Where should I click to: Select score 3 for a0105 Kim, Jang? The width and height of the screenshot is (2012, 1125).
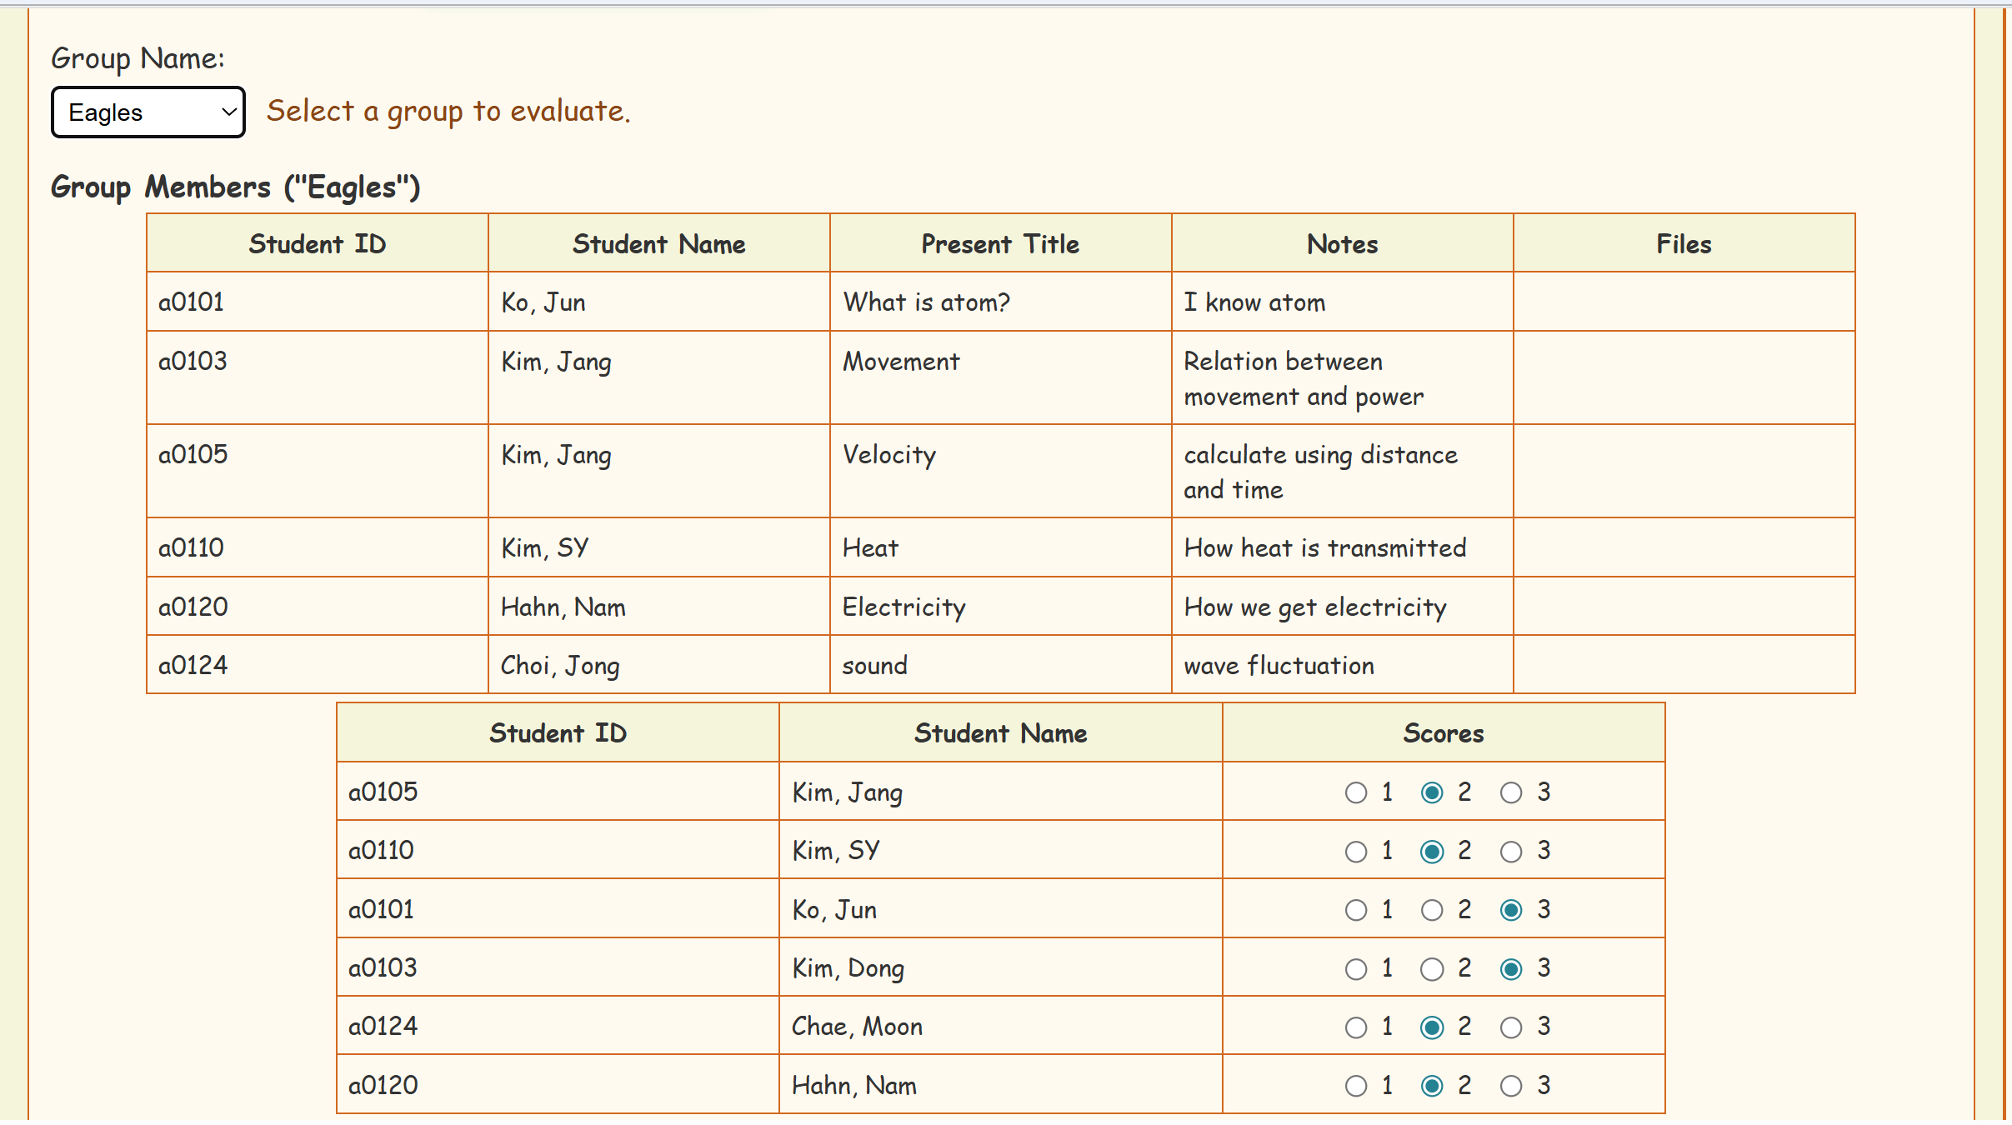point(1511,792)
